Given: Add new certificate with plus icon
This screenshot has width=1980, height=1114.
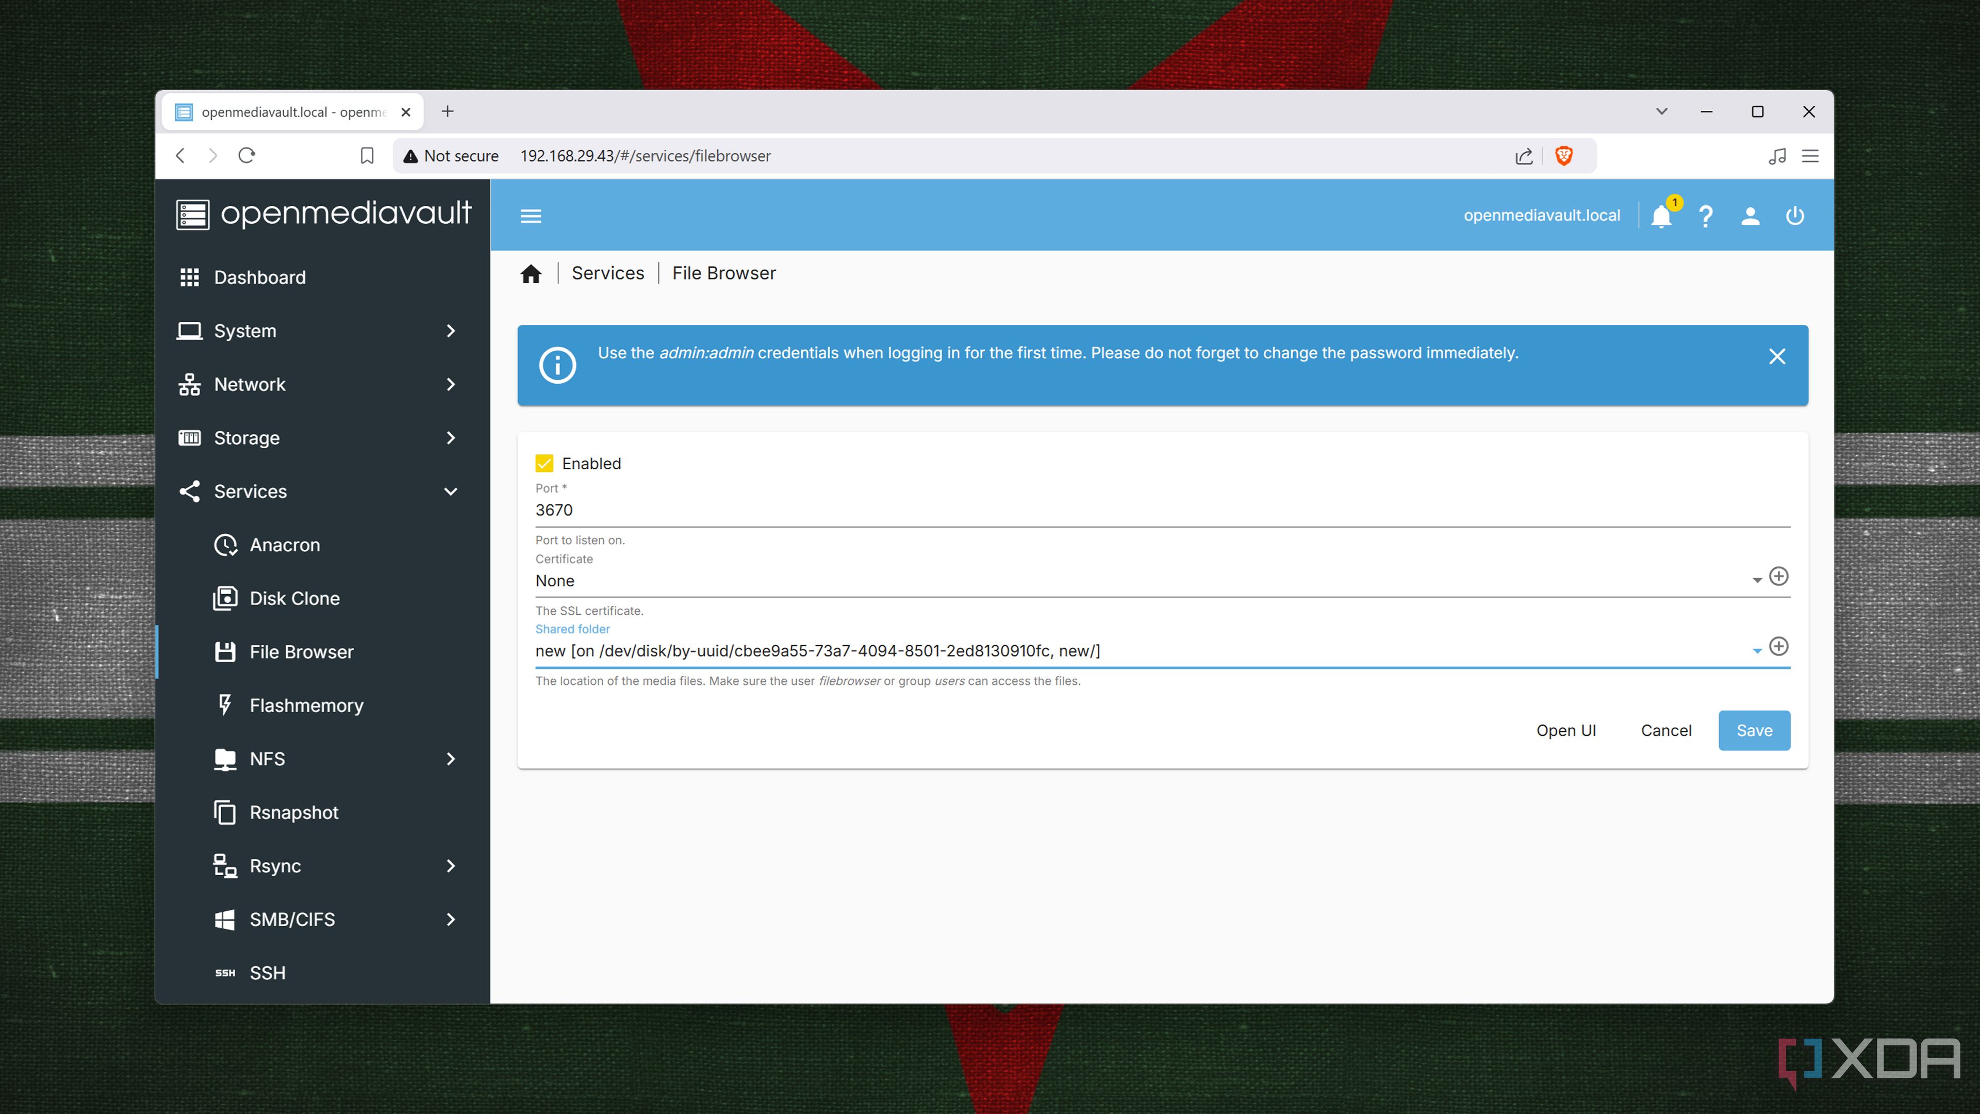Looking at the screenshot, I should coord(1778,576).
